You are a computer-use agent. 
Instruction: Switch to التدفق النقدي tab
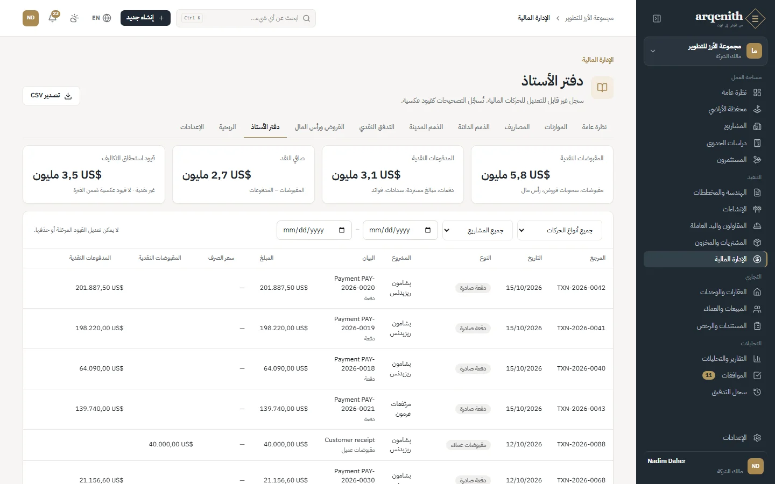[377, 127]
